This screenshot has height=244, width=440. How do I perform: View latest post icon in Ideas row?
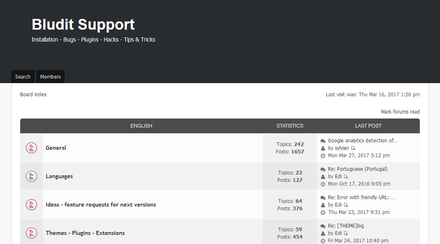[346, 205]
